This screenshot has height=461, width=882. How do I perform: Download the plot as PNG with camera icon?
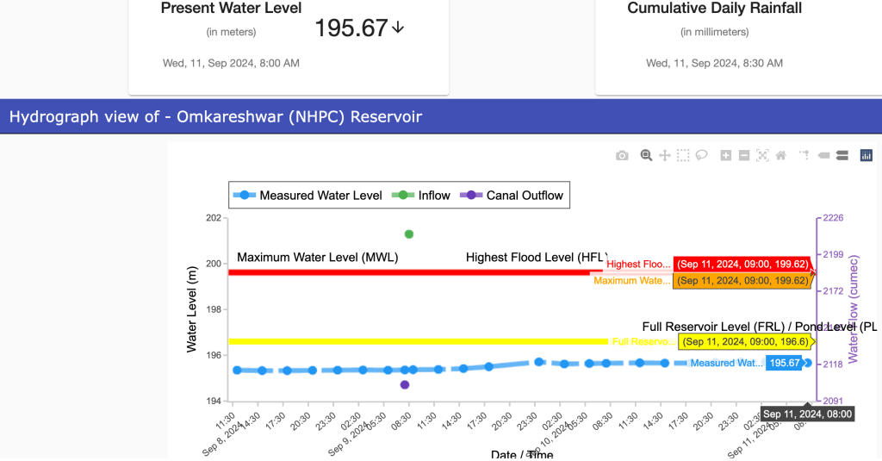pos(622,156)
